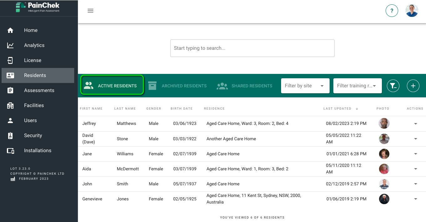Viewport: 426px width, 222px height.
Task: Open Security in the sidebar
Action: (x=38, y=136)
